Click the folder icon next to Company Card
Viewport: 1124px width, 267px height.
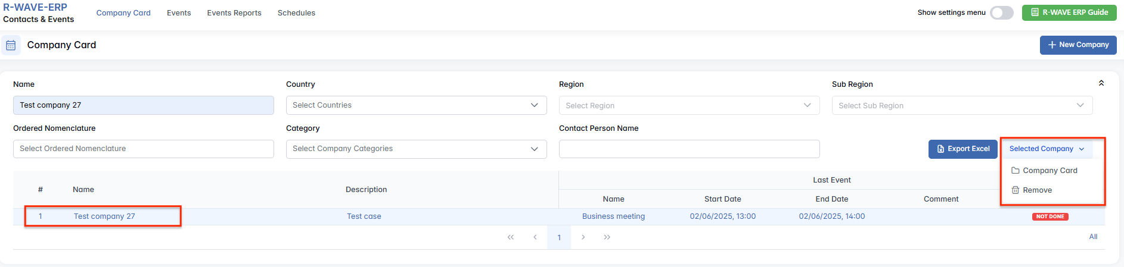point(1016,171)
